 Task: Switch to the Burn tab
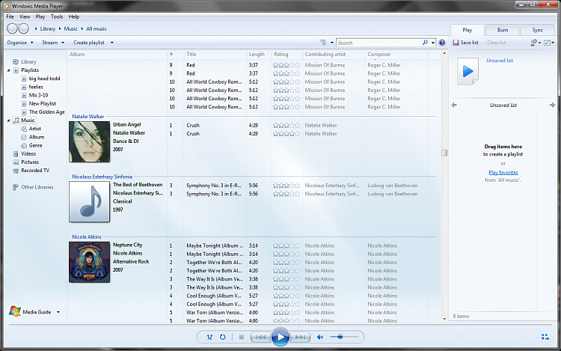point(503,30)
